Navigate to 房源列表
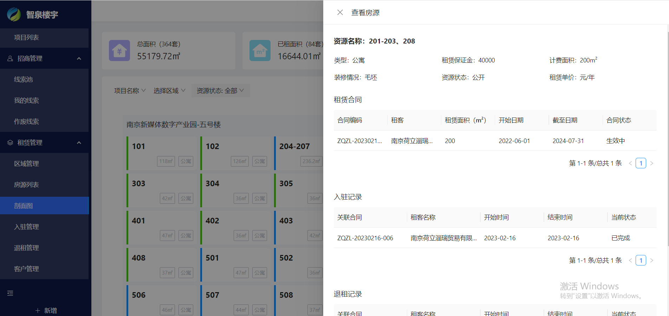 44,185
